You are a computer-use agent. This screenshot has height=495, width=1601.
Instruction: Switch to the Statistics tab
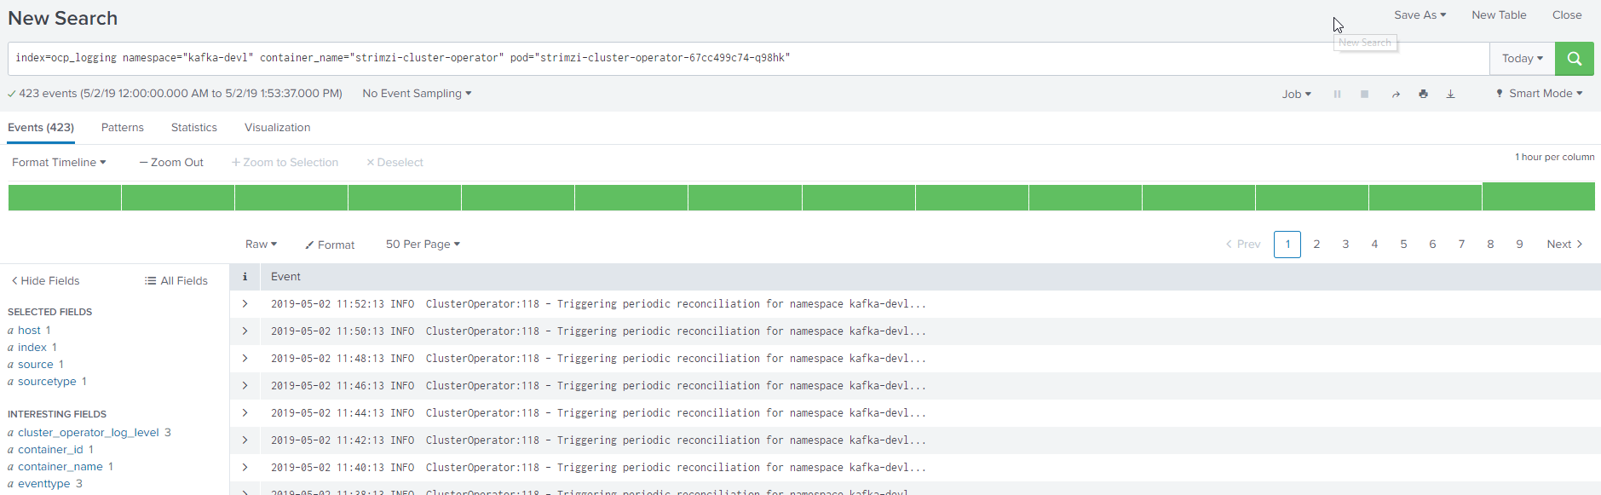click(x=193, y=128)
